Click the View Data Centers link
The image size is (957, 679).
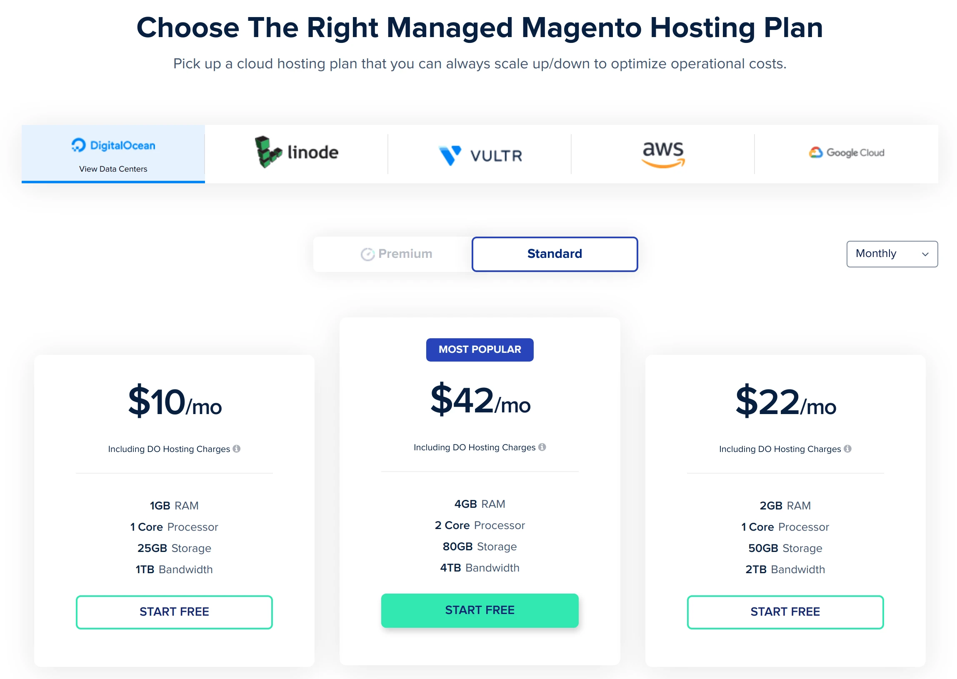coord(113,169)
